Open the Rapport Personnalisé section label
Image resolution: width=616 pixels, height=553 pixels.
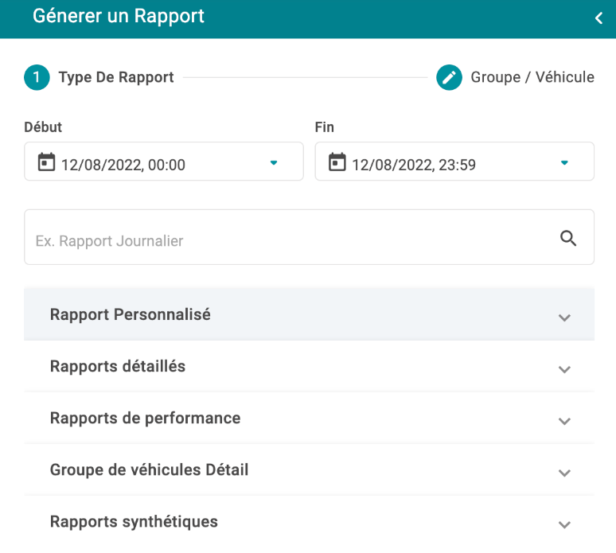point(130,314)
